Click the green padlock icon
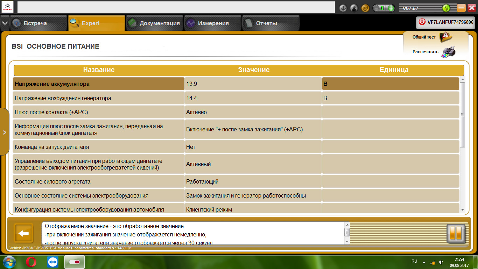 click(446, 8)
